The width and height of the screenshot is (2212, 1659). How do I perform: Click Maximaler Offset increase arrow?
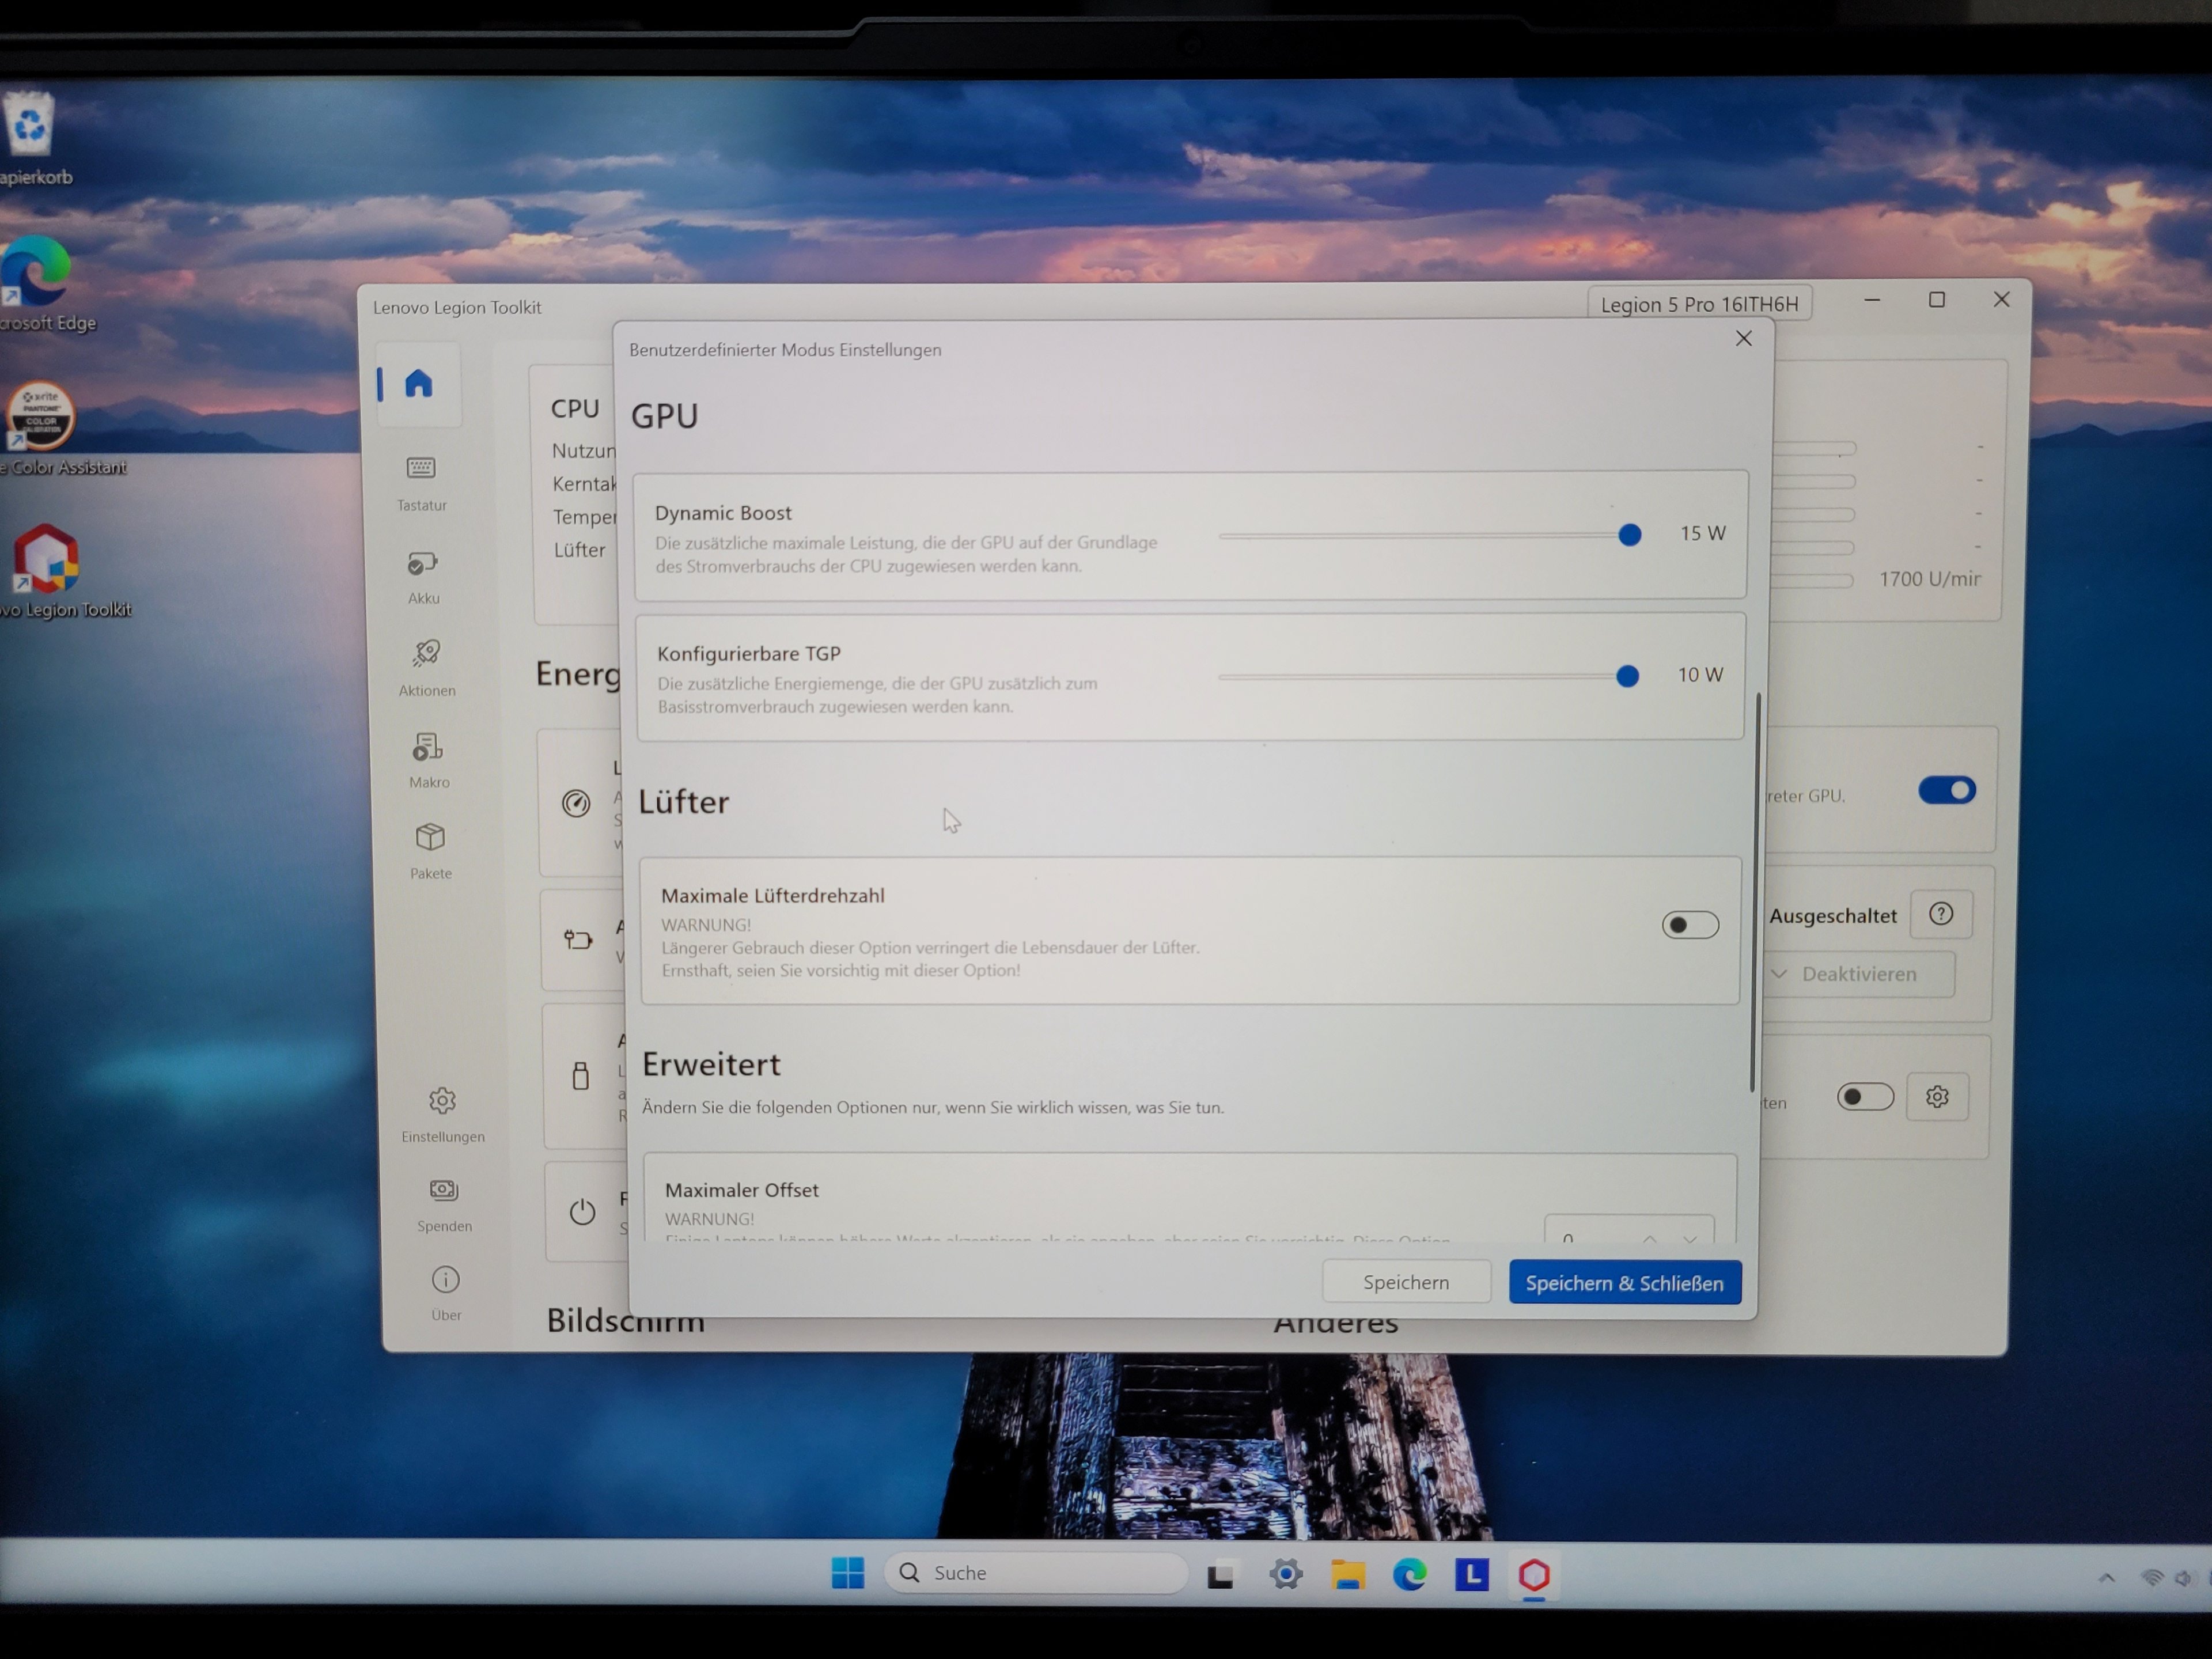tap(1649, 1237)
